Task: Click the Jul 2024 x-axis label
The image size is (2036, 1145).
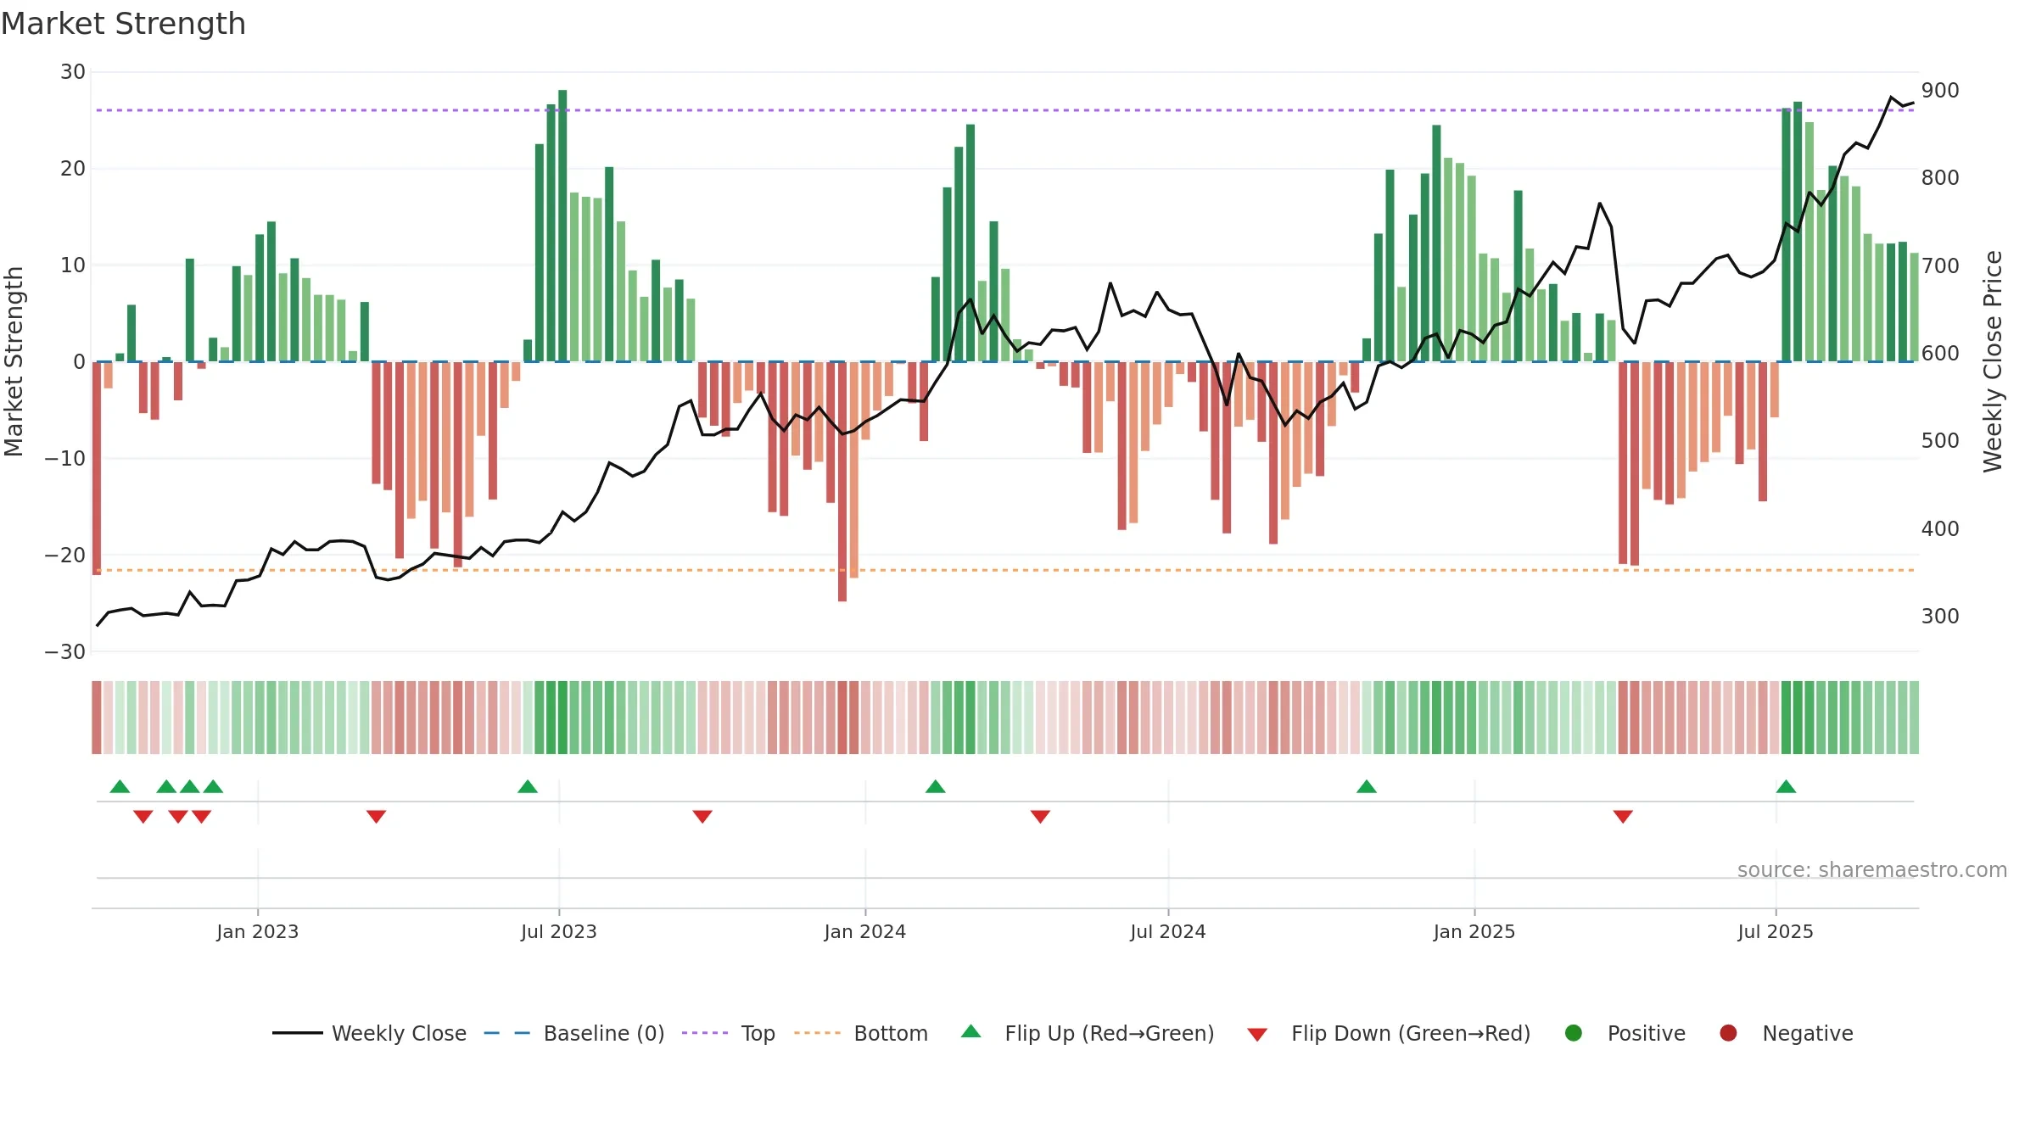Action: click(1168, 931)
